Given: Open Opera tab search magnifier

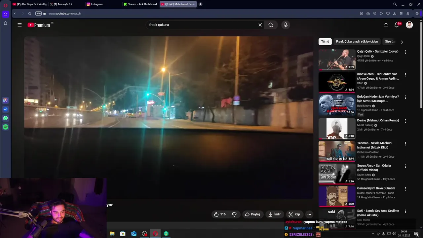Looking at the screenshot, I should click(395, 4).
